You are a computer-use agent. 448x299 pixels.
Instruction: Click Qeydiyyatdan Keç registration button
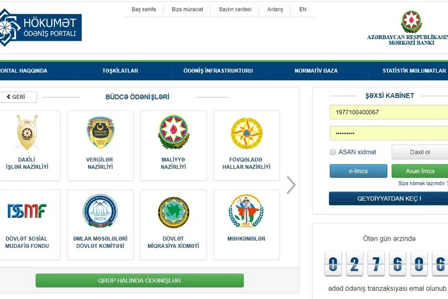tap(389, 198)
